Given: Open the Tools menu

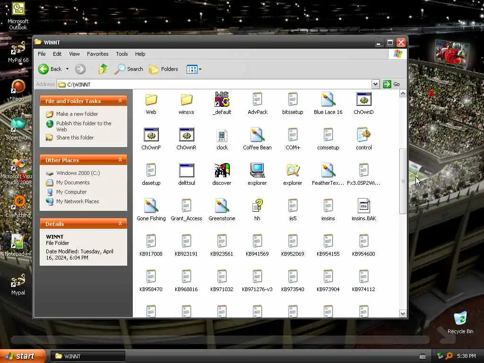Looking at the screenshot, I should pyautogui.click(x=122, y=54).
